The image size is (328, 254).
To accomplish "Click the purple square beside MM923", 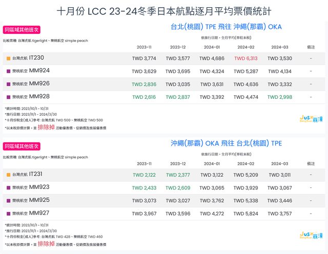I will coord(8,188).
